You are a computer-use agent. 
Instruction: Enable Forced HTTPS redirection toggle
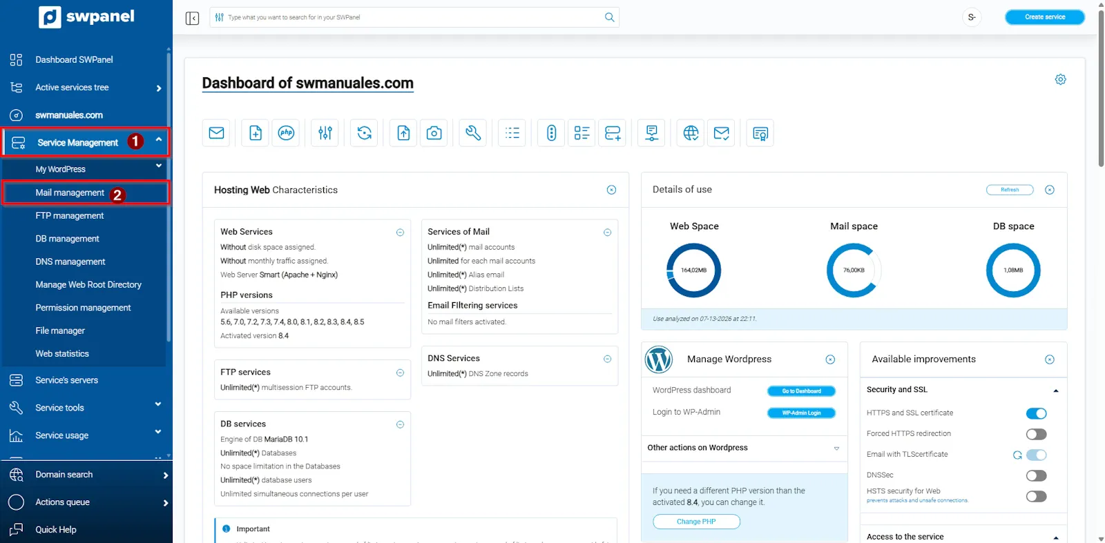(1036, 434)
